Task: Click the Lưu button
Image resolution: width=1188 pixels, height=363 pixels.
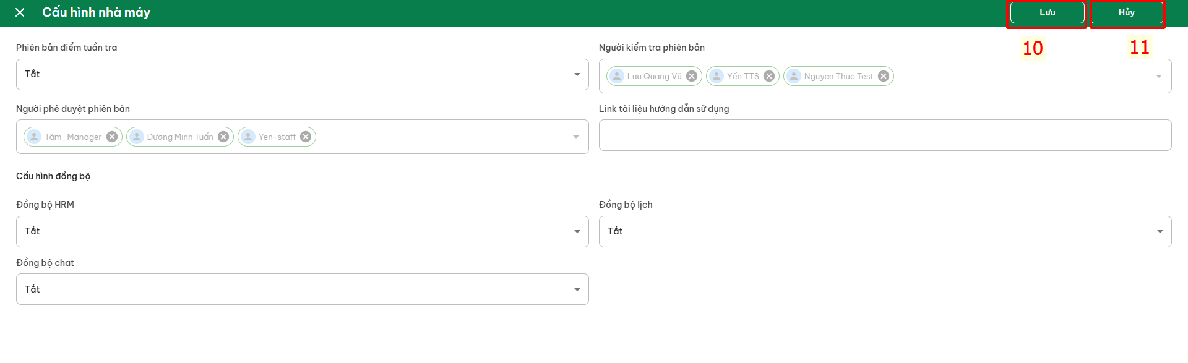Action: (x=1047, y=12)
